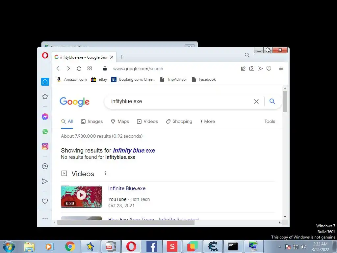Image resolution: width=337 pixels, height=253 pixels.
Task: Open the Amazon.com bookmark
Action: (x=71, y=79)
